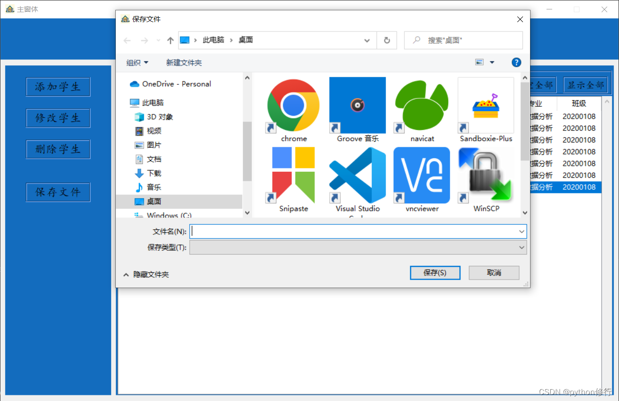
Task: Go up one folder level with up arrow
Action: coord(170,40)
